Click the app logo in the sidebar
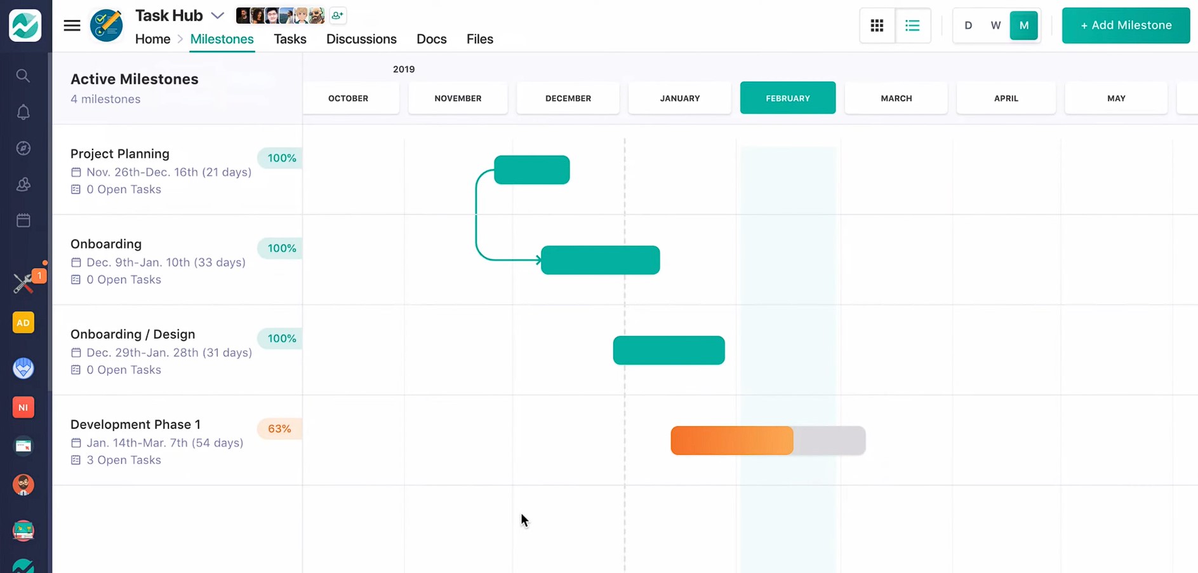The width and height of the screenshot is (1198, 573). click(25, 25)
